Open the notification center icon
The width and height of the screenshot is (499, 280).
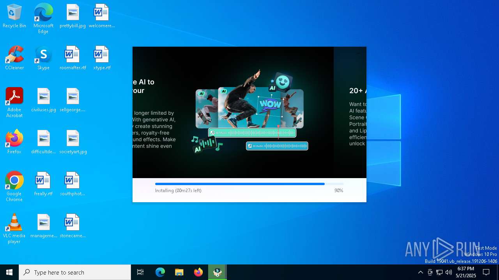(486, 272)
